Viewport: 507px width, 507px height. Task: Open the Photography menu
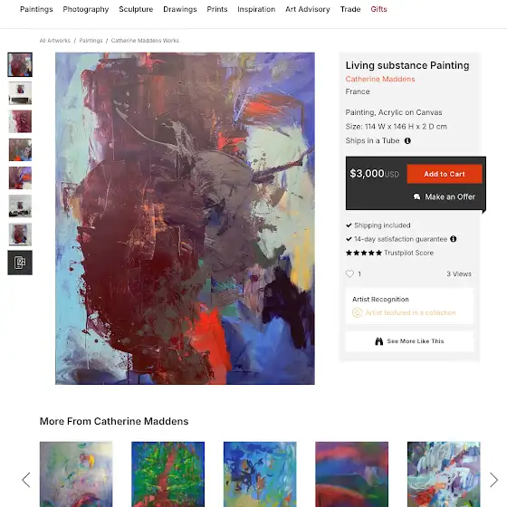point(86,9)
